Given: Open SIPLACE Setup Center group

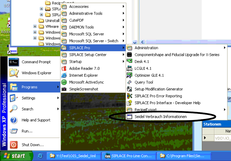Looking at the screenshot, I should click(x=93, y=55).
